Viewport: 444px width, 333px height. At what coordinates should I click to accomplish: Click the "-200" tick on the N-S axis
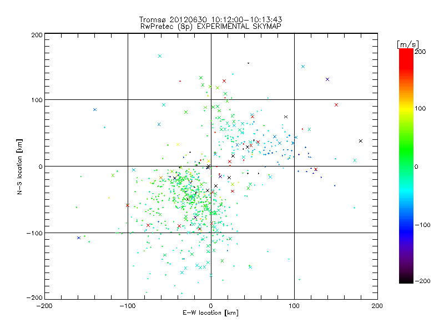coord(34,297)
